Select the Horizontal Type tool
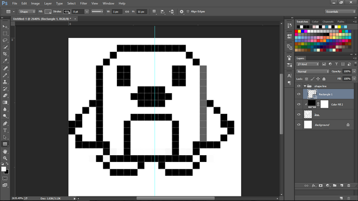The height and width of the screenshot is (201, 358). pos(5,130)
